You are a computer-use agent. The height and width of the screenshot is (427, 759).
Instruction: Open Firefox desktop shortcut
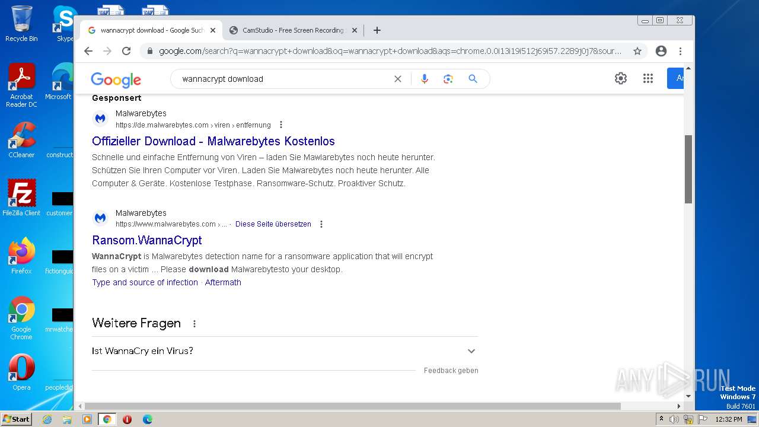tap(21, 256)
